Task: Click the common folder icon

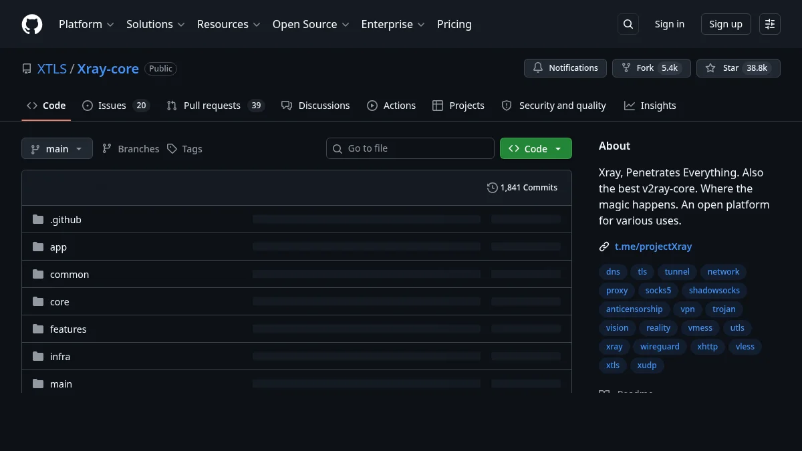Action: point(38,275)
